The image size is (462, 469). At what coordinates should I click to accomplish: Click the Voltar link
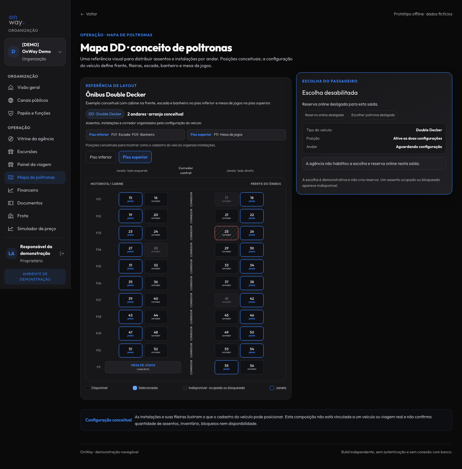[89, 14]
